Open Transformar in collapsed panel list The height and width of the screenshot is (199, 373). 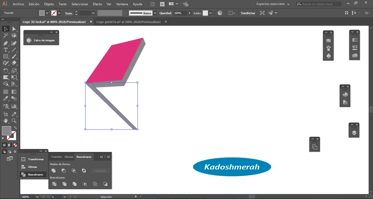pos(33,159)
